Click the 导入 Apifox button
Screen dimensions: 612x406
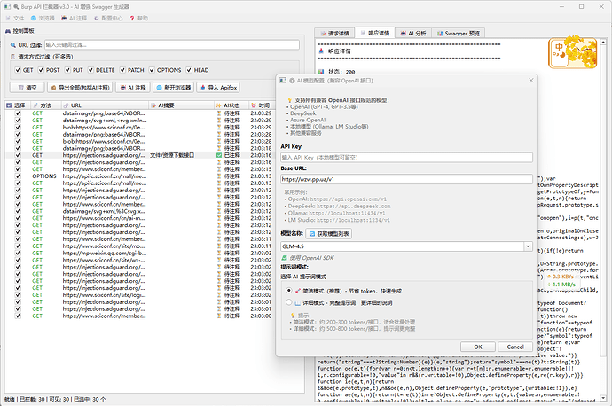(218, 88)
